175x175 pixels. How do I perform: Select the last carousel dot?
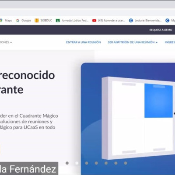click(126, 163)
